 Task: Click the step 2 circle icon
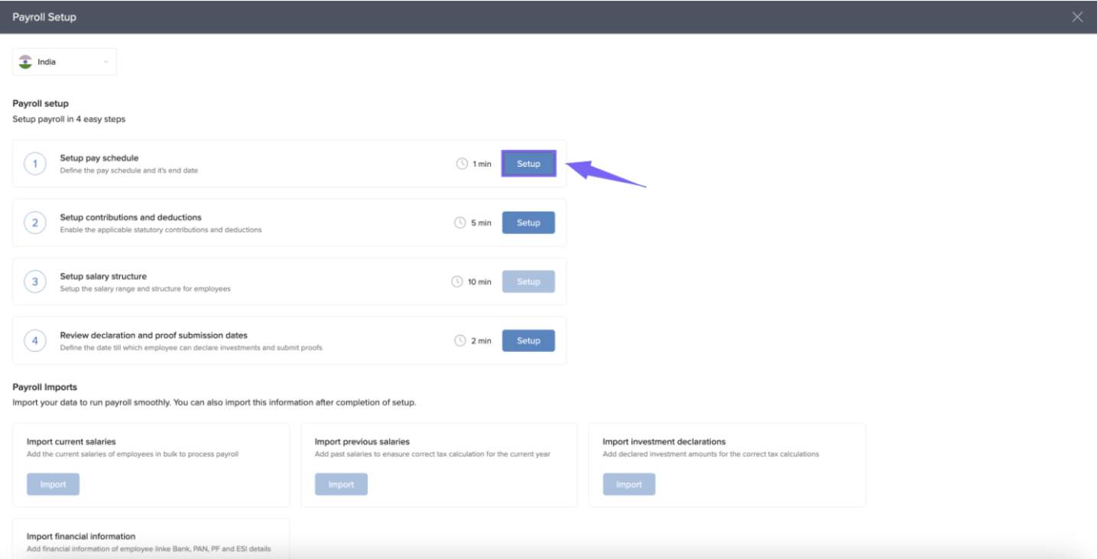pyautogui.click(x=35, y=223)
